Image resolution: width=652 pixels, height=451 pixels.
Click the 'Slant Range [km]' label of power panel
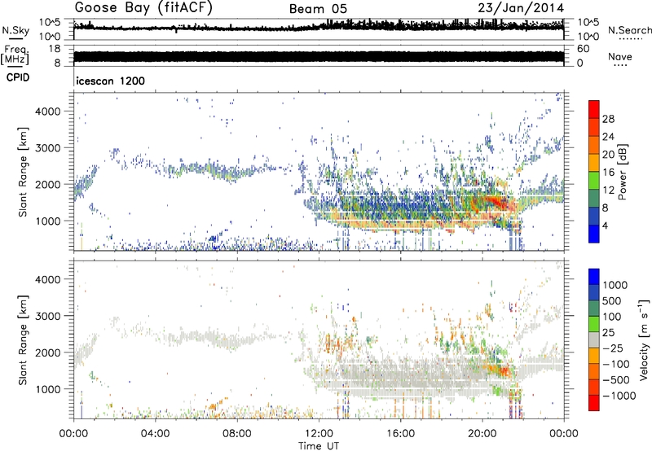(23, 172)
